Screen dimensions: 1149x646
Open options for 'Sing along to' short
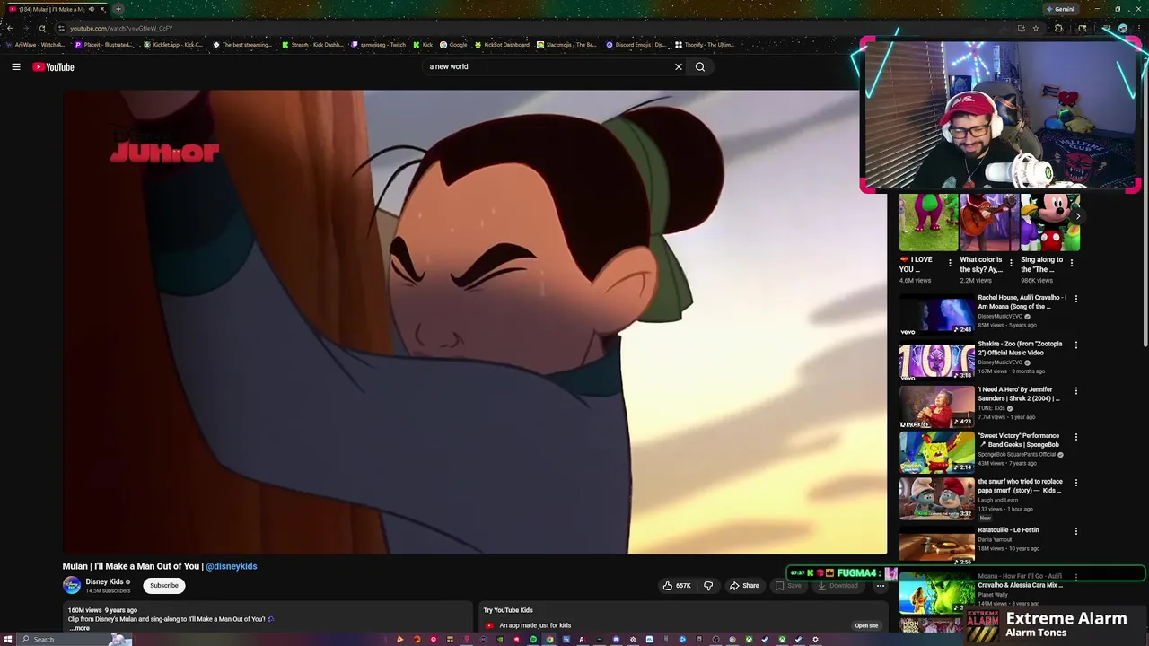point(1071,263)
